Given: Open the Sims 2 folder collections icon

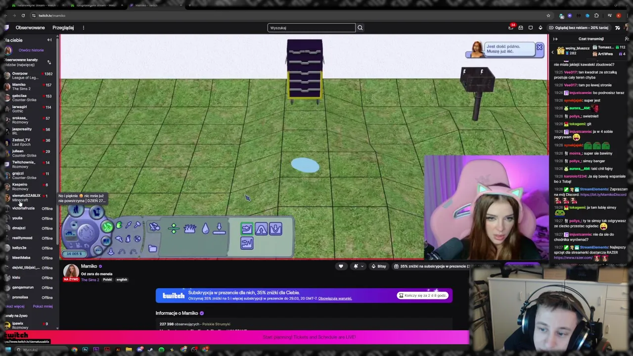Looking at the screenshot, I should (x=152, y=249).
